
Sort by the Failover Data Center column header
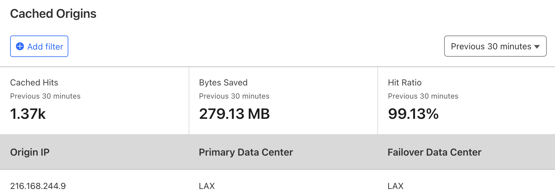coord(434,152)
